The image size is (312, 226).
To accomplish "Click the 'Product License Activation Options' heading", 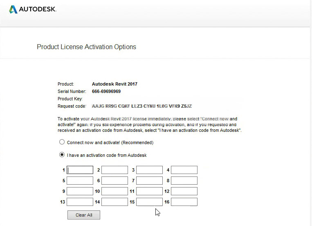I will tap(87, 47).
